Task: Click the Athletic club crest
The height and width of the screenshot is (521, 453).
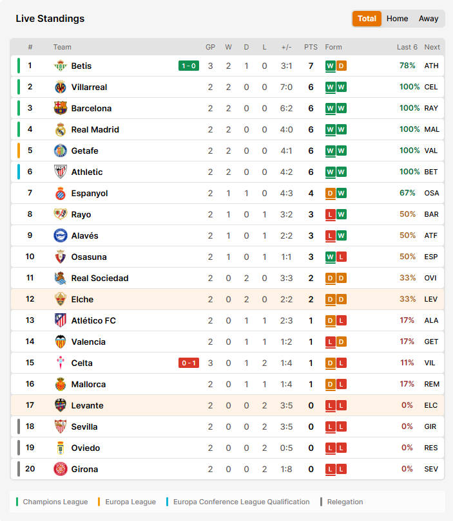Action: 60,172
